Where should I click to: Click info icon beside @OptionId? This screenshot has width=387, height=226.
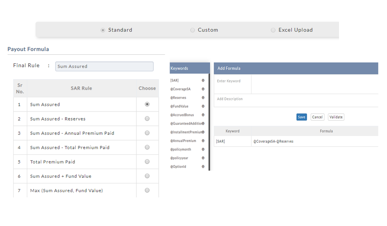coord(203,166)
